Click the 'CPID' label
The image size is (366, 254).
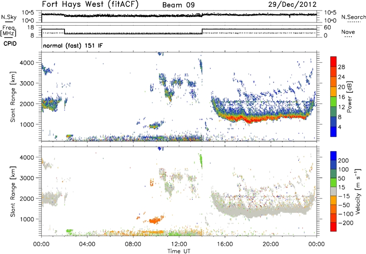pos(10,44)
